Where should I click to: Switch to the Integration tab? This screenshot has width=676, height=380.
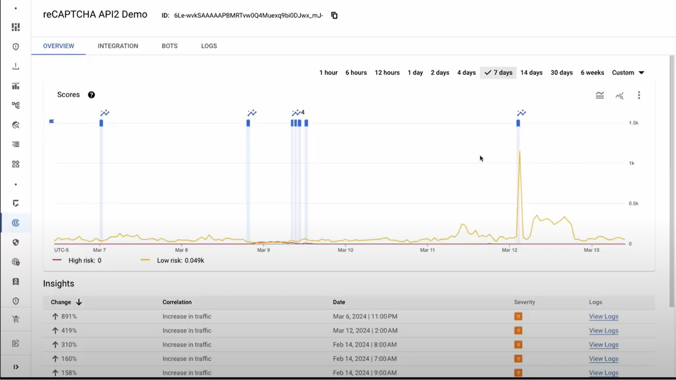118,46
